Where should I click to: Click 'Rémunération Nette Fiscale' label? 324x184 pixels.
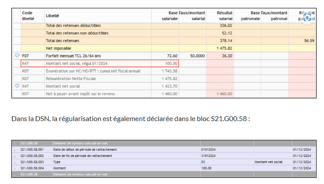(71, 79)
